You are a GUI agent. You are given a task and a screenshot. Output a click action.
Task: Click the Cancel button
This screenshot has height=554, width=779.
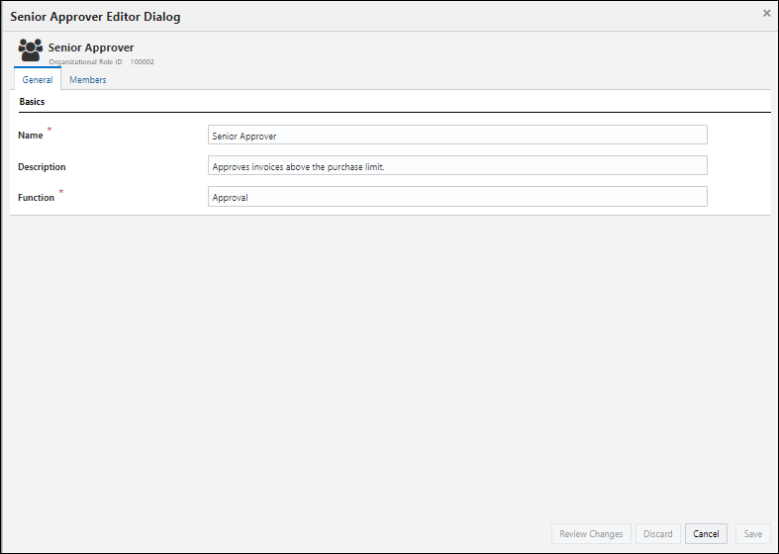tap(706, 533)
